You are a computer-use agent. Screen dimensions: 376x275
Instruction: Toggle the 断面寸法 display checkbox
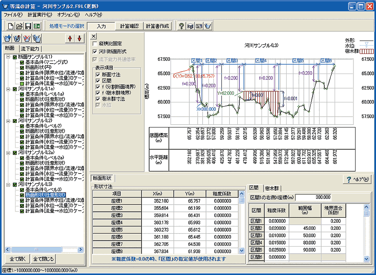tap(98, 75)
